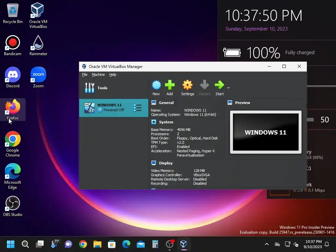Open Calculator from the taskbar
This screenshot has height=252, width=336.
click(155, 244)
